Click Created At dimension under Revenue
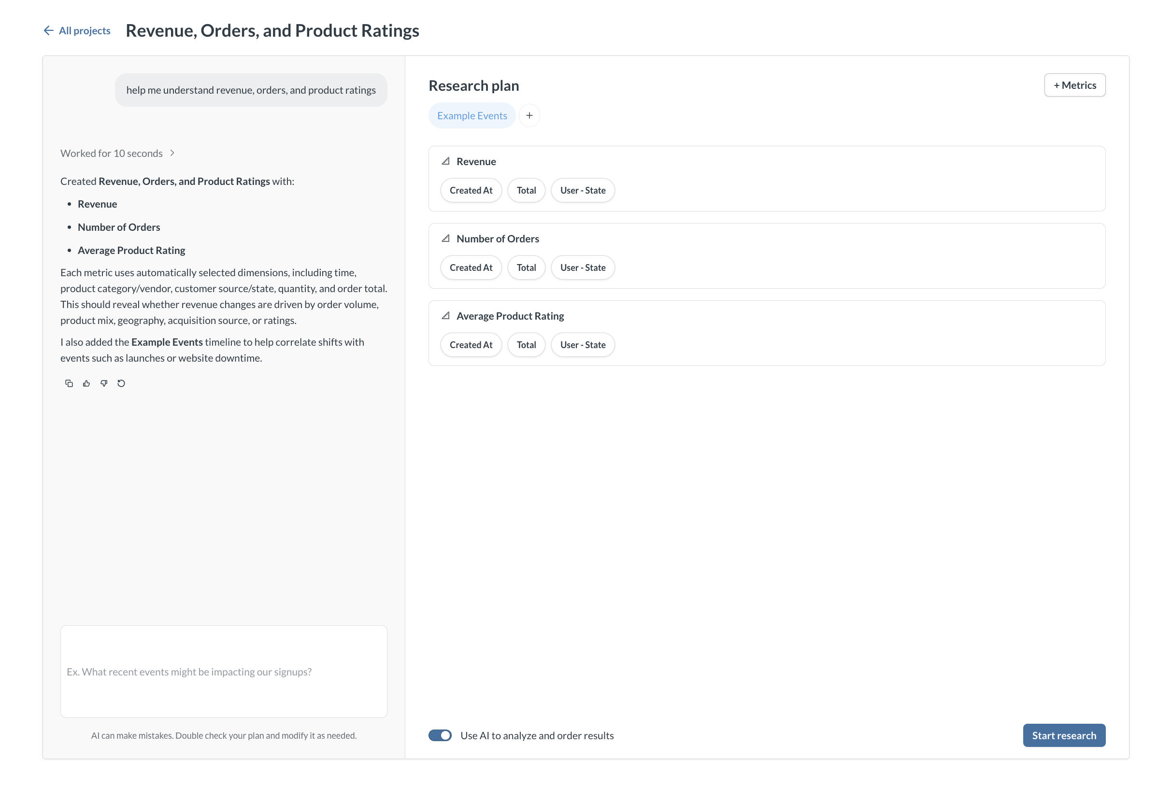The height and width of the screenshot is (787, 1172). tap(471, 190)
